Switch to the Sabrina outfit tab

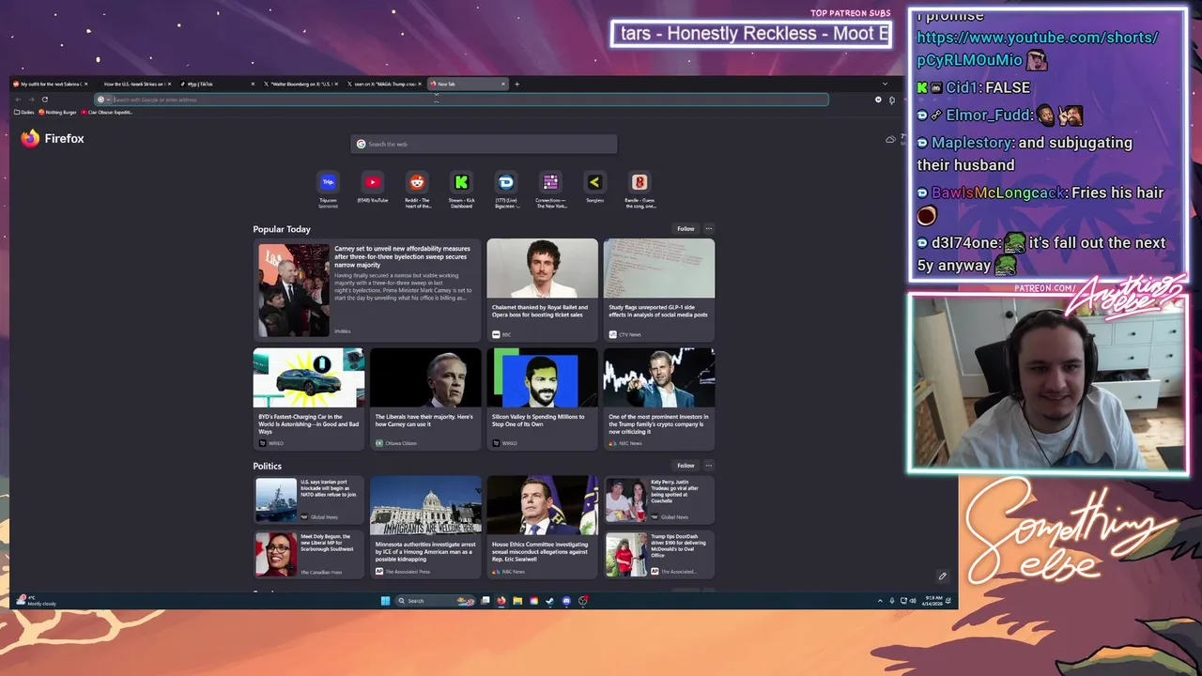click(x=50, y=84)
